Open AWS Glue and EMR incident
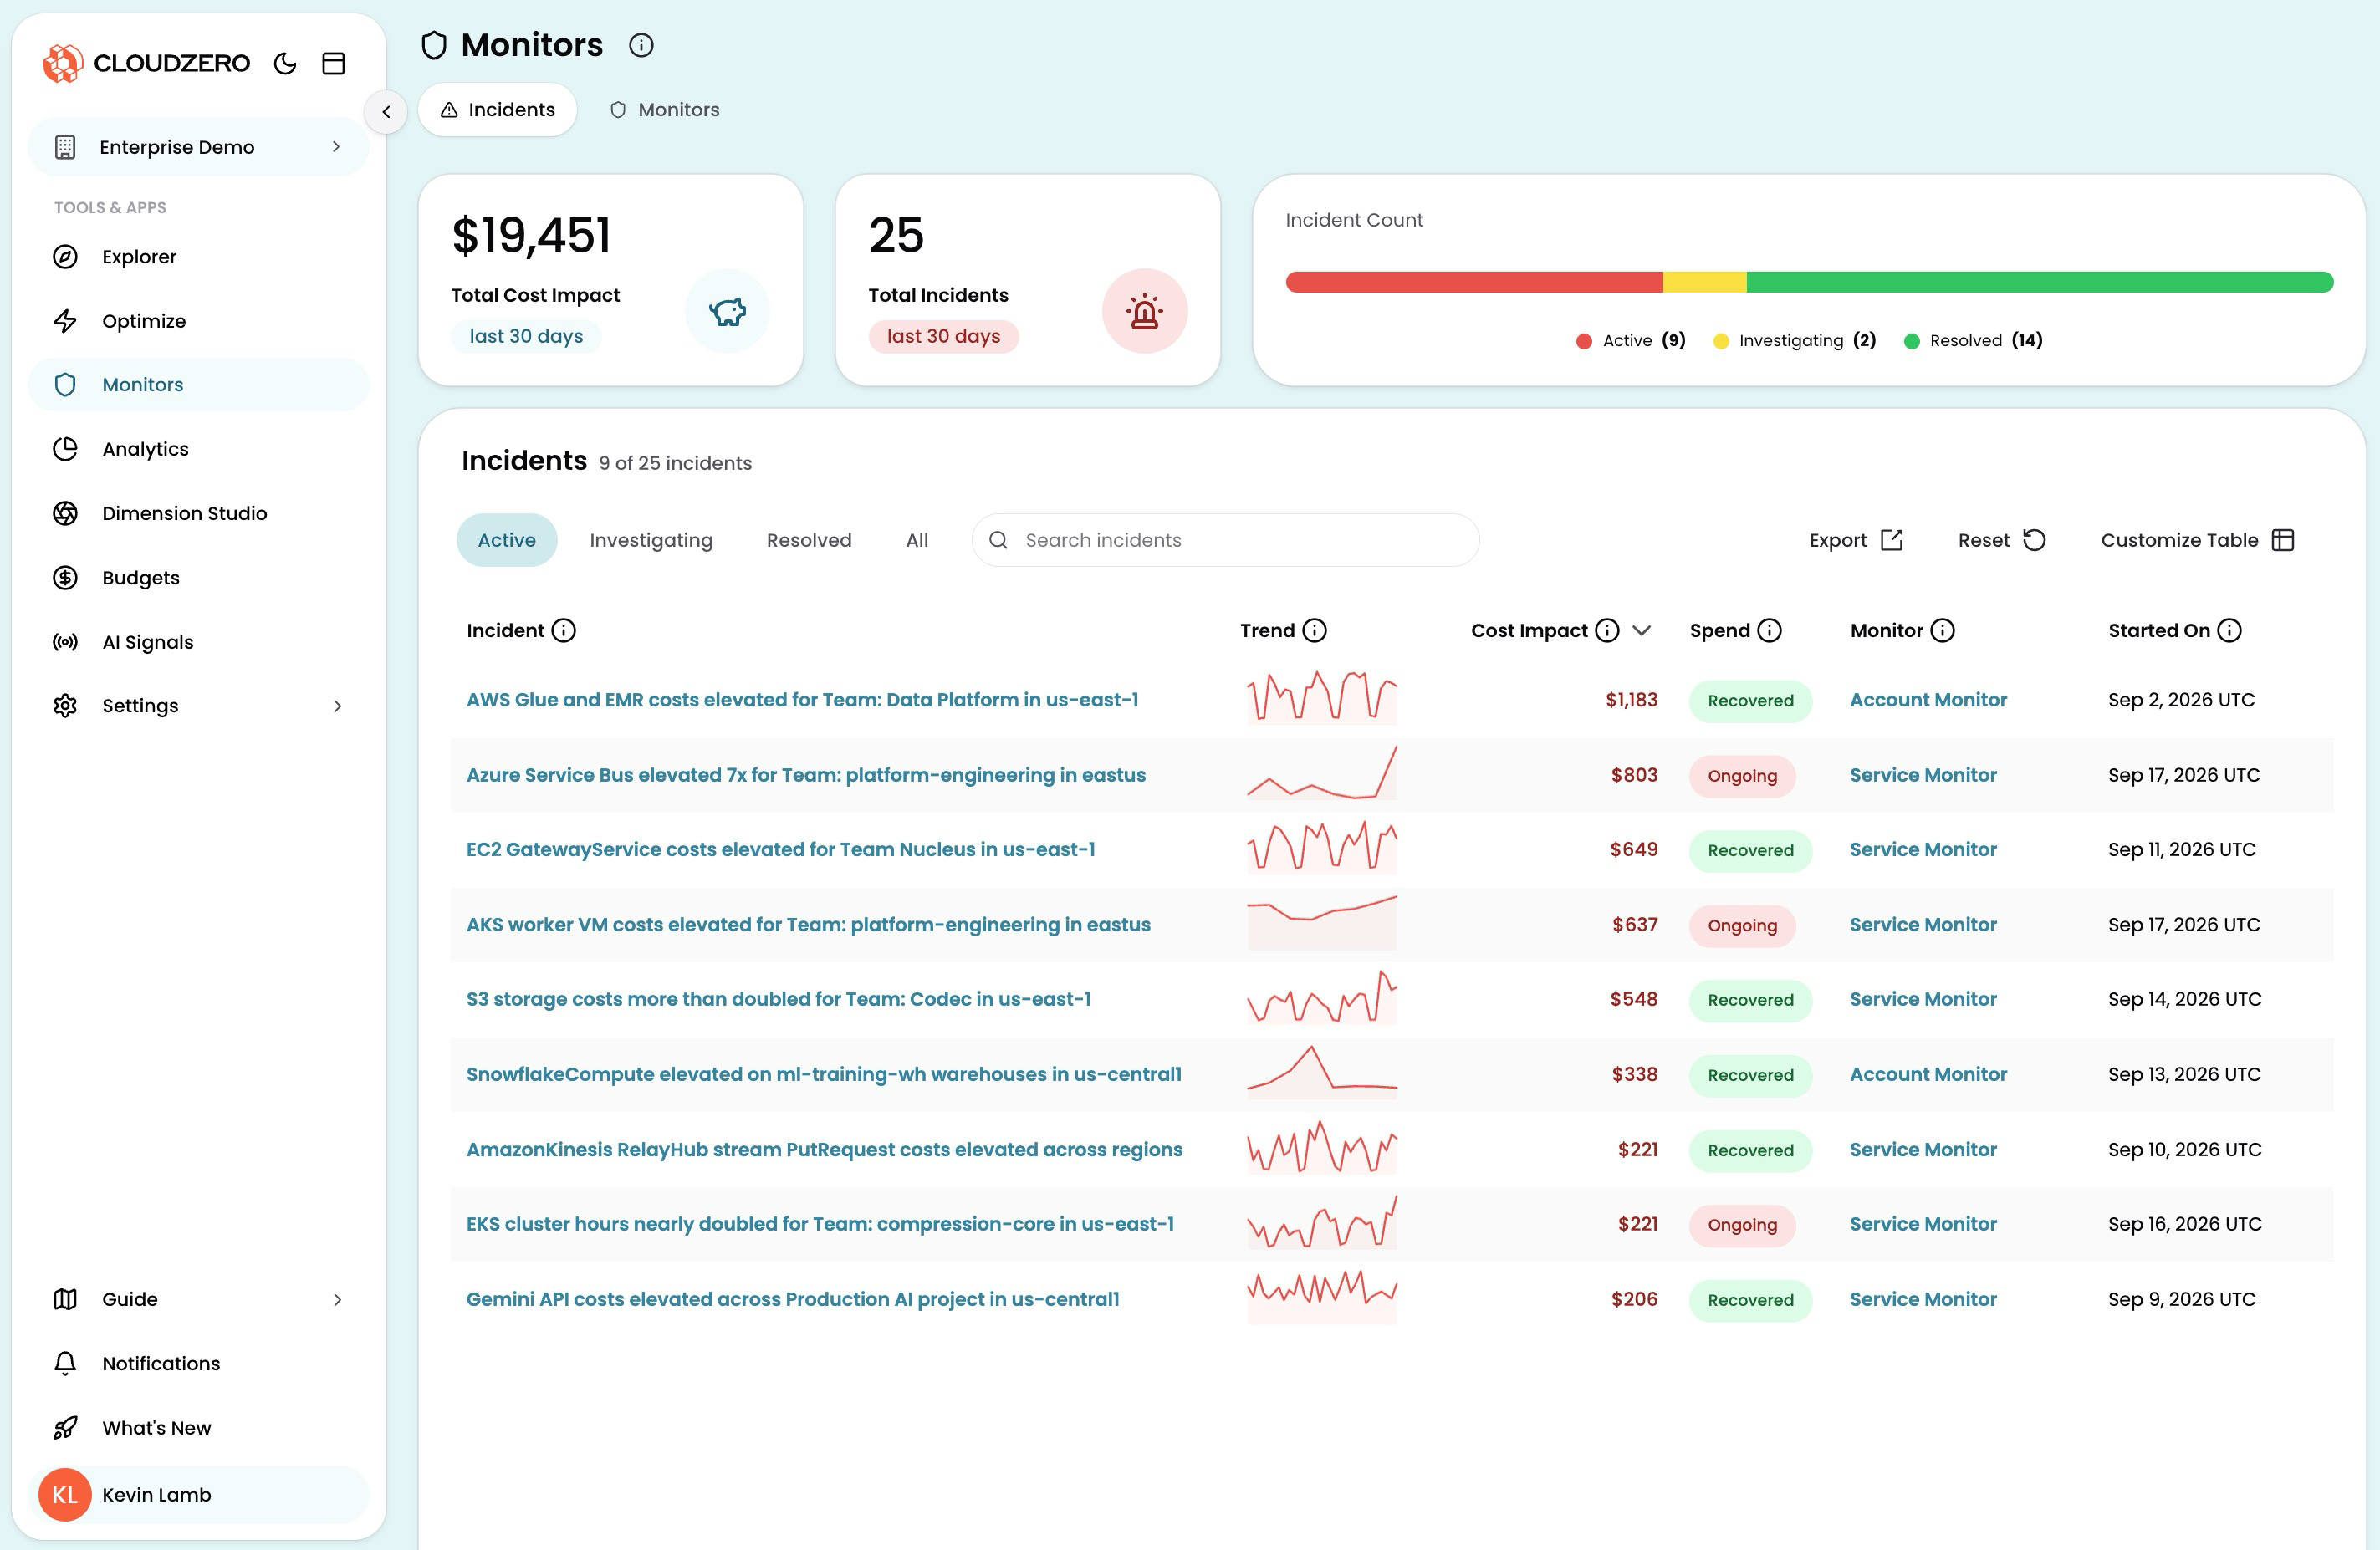 tap(802, 700)
